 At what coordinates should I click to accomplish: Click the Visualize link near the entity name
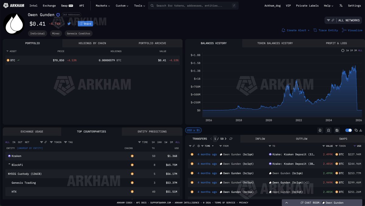tap(354, 30)
